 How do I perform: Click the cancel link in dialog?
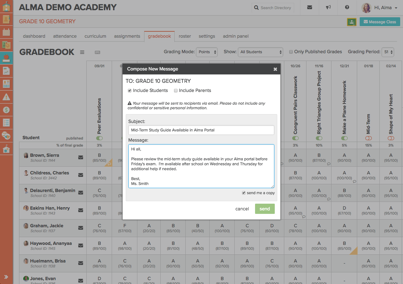[x=242, y=209]
